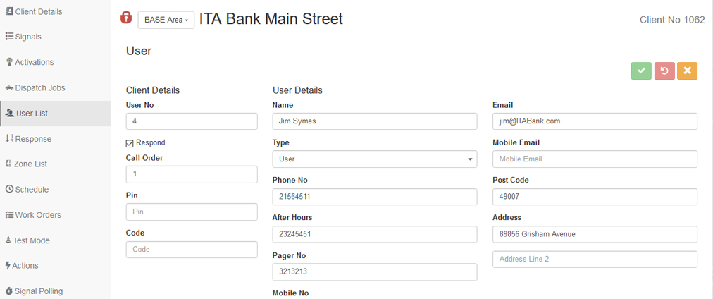This screenshot has width=713, height=299.
Task: Open Dispatch Jobs from the sidebar
Action: [x=39, y=87]
